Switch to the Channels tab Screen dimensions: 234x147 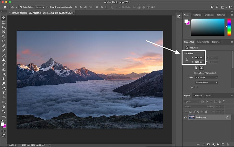click(198, 96)
